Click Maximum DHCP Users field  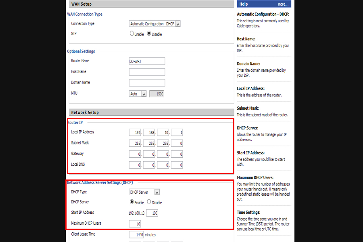[x=135, y=224]
